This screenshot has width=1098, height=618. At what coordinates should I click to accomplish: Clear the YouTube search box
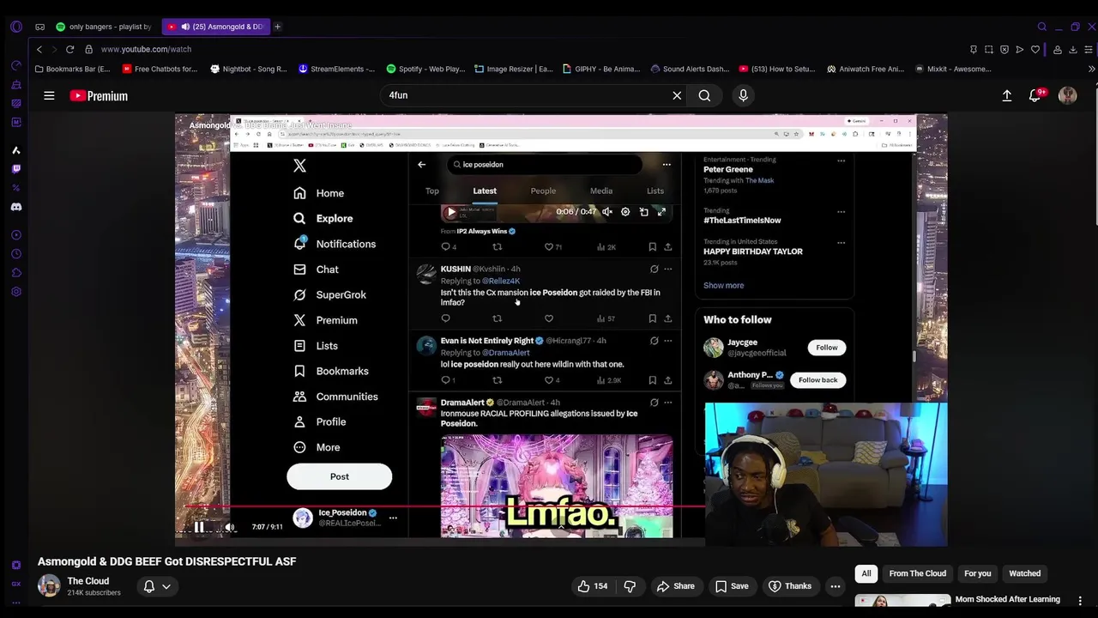(x=677, y=95)
